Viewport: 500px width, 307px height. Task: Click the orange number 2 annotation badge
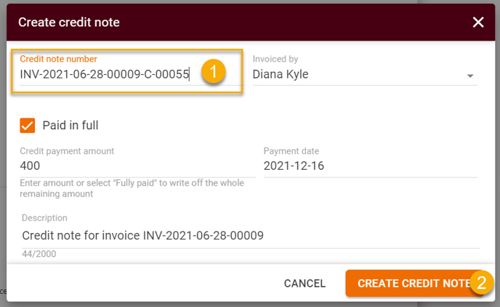(482, 282)
